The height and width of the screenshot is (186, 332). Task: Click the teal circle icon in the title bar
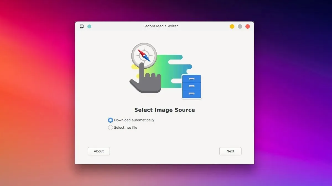click(x=89, y=26)
